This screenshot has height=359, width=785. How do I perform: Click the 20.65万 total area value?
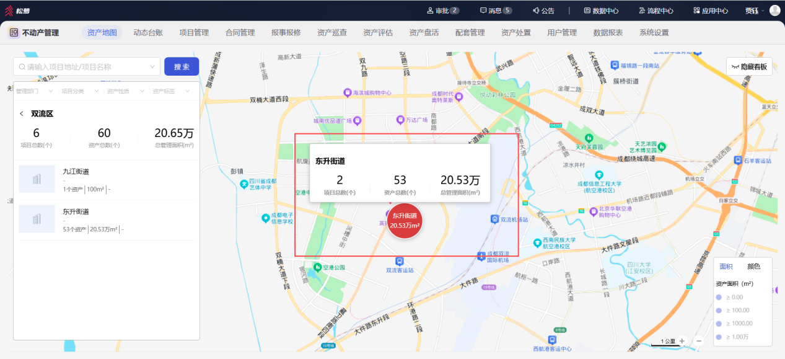(174, 133)
